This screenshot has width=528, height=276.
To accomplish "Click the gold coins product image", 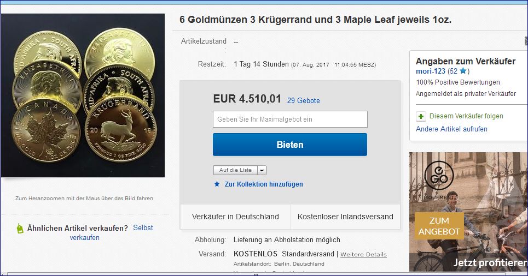I will click(x=83, y=95).
